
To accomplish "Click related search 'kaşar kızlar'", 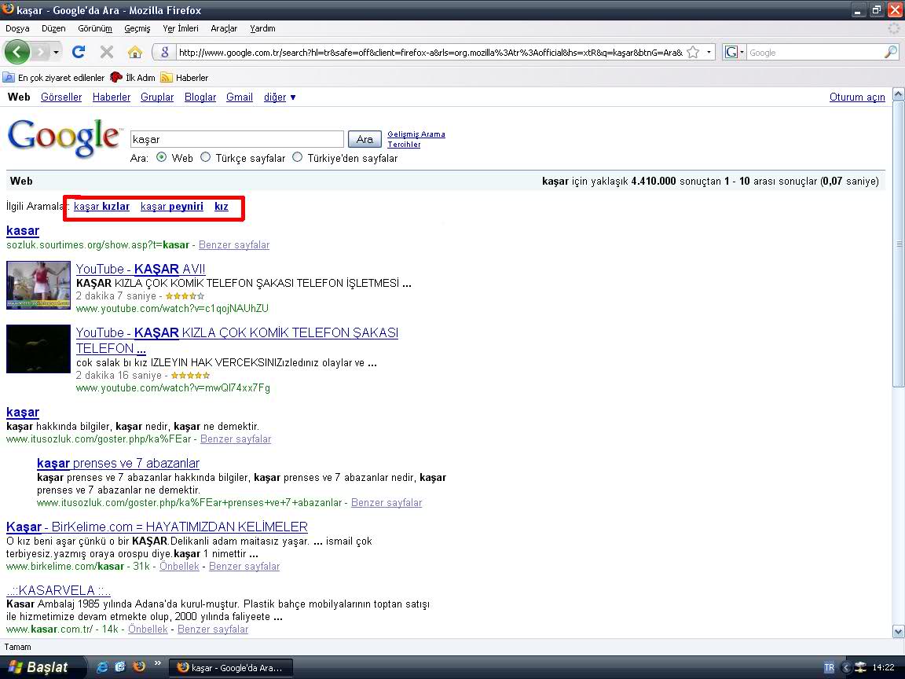I will point(101,206).
